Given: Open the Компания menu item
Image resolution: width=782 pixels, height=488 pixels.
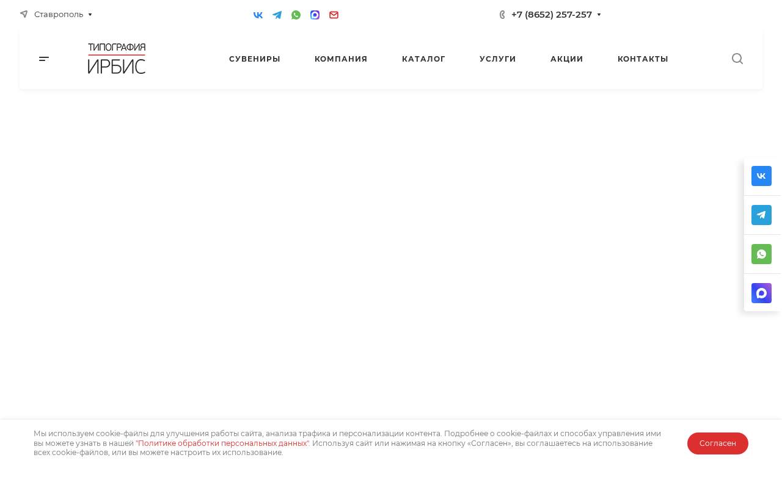Looking at the screenshot, I should click(341, 59).
